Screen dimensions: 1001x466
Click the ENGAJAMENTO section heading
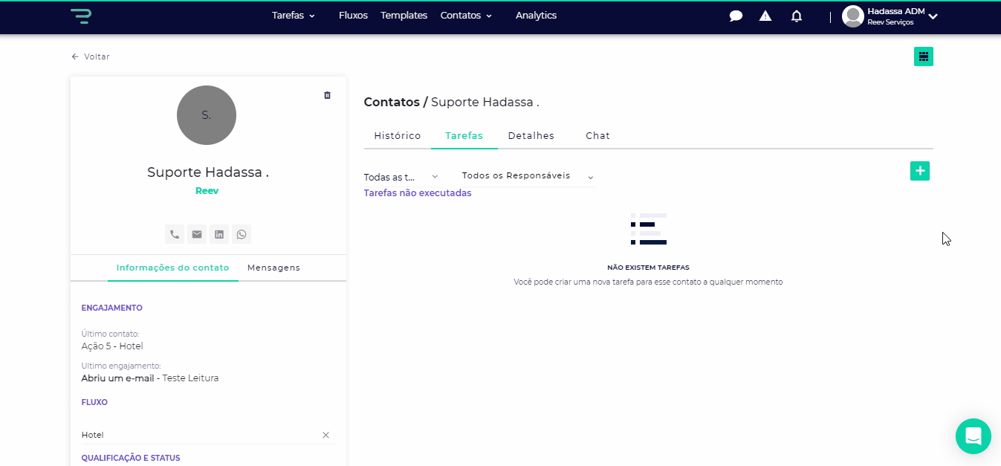click(x=111, y=308)
